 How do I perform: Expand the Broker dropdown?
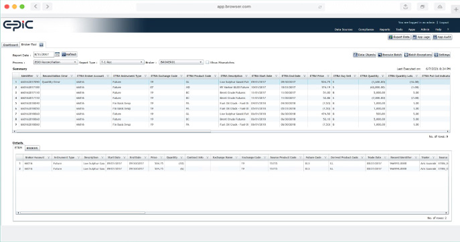pos(181,62)
